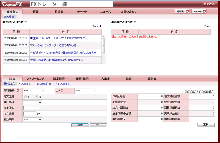Open the 変更・取消 tab
Screen dimensions: 220x143
click(82, 79)
